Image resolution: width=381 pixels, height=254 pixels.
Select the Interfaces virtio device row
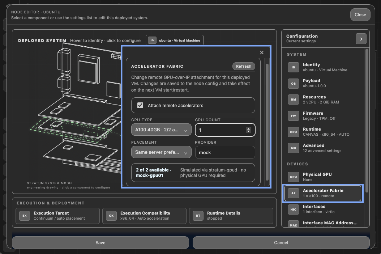click(x=323, y=209)
